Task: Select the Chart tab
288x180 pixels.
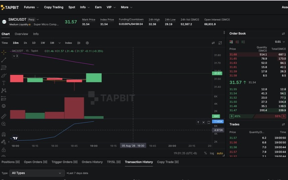Action: pyautogui.click(x=5, y=34)
